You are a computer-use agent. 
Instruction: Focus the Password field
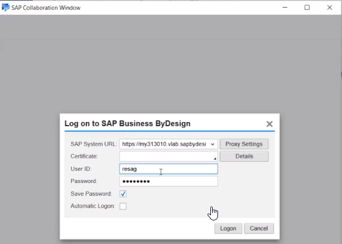(169, 181)
